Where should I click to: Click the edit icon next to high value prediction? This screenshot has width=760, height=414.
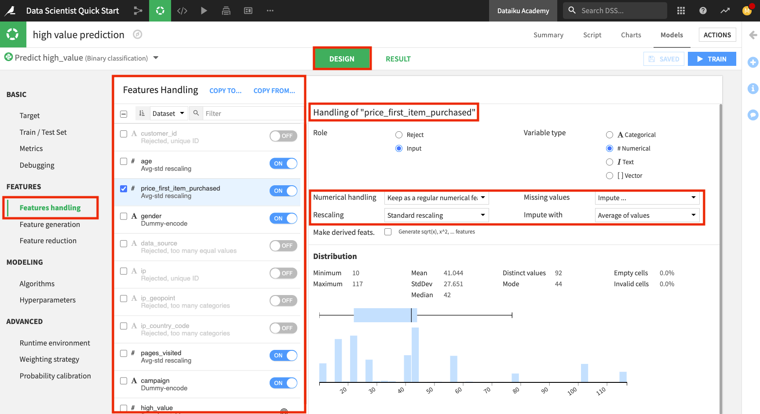(x=138, y=34)
